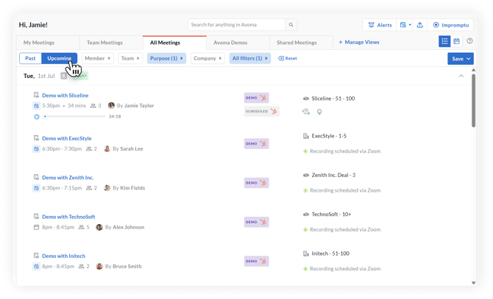
Task: Click the transcript check icon under Sliceline
Action: (306, 112)
